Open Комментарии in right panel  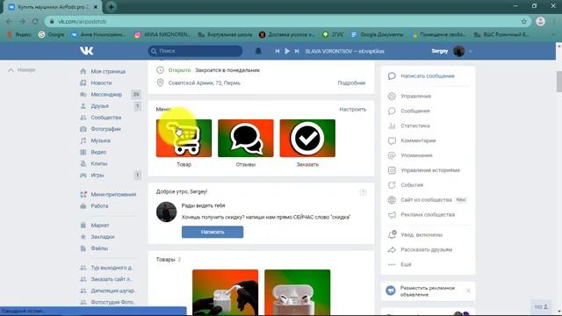tap(418, 140)
